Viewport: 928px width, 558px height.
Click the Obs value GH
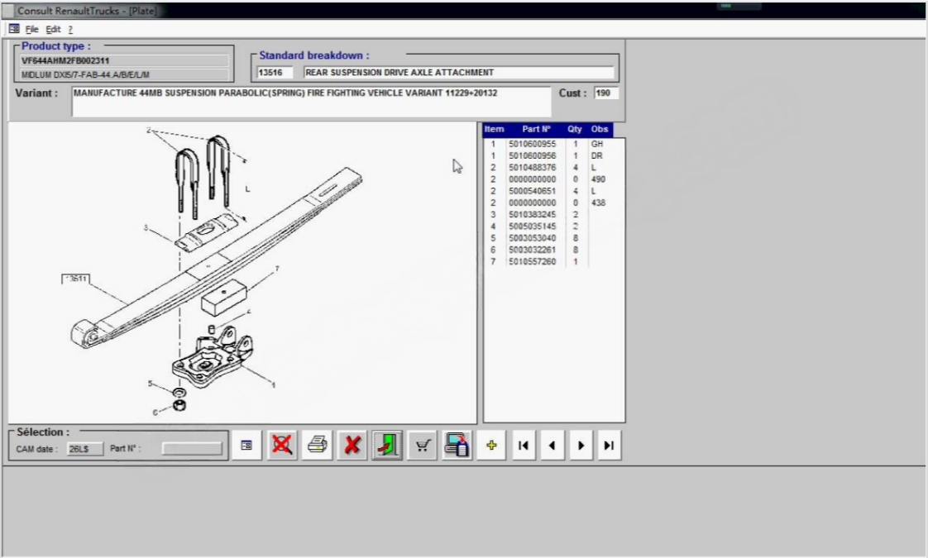point(596,144)
